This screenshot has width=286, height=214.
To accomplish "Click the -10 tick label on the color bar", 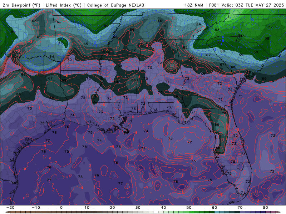I will coord(36,208).
